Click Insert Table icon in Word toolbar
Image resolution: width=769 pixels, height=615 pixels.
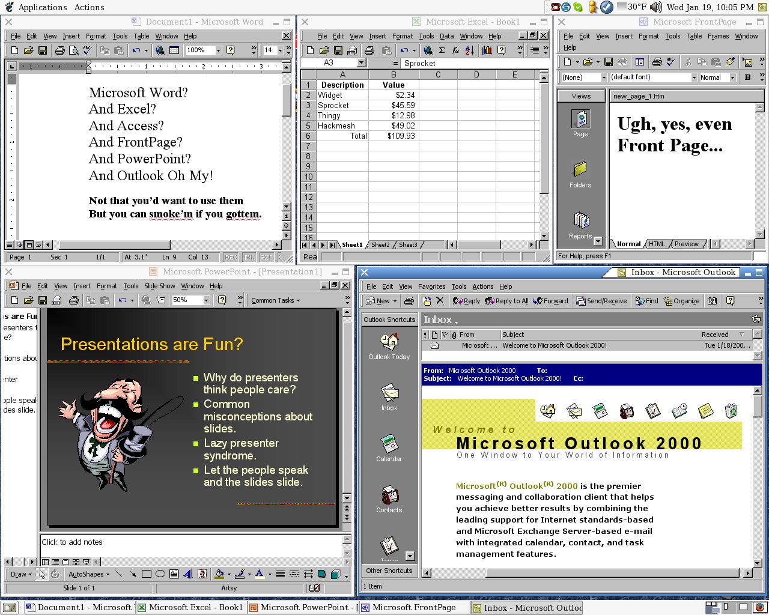(174, 50)
